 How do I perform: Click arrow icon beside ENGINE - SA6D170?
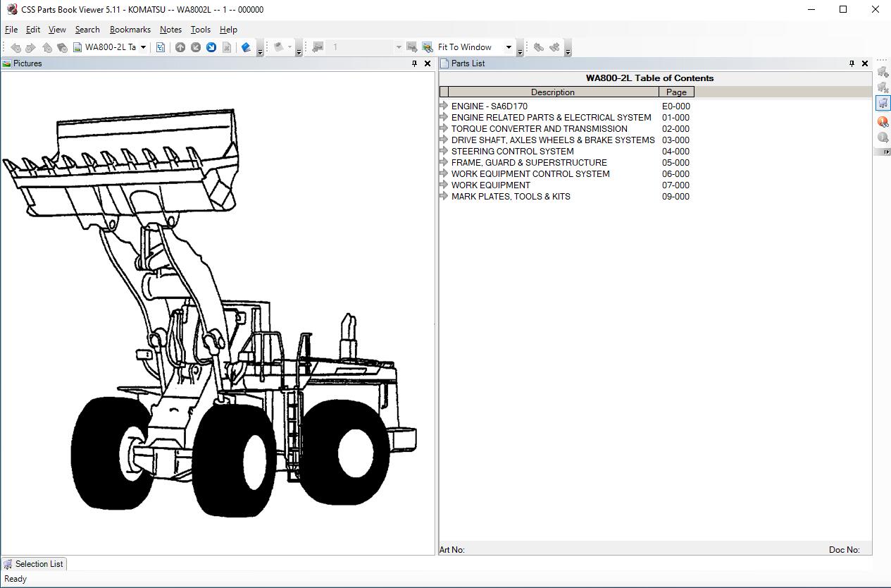point(444,106)
